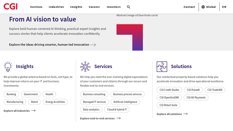The width and height of the screenshot is (233, 131).
Task: Click the arrow after Explore all industries
Action: click(33, 111)
